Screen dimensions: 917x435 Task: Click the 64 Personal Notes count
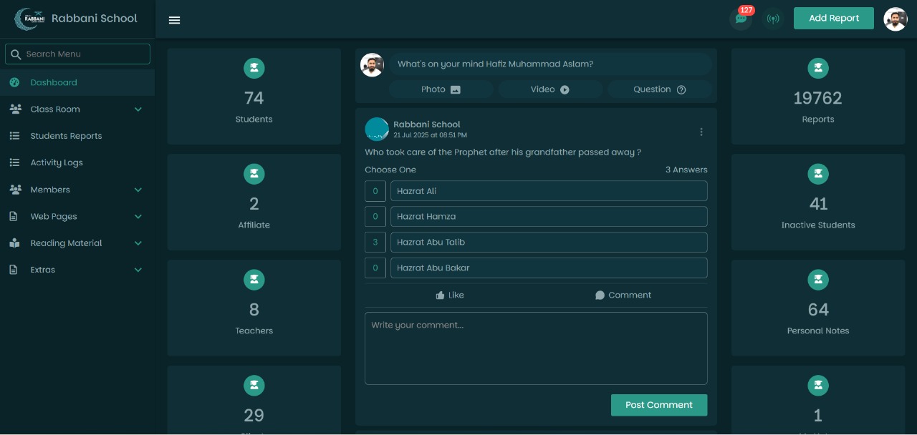point(818,310)
